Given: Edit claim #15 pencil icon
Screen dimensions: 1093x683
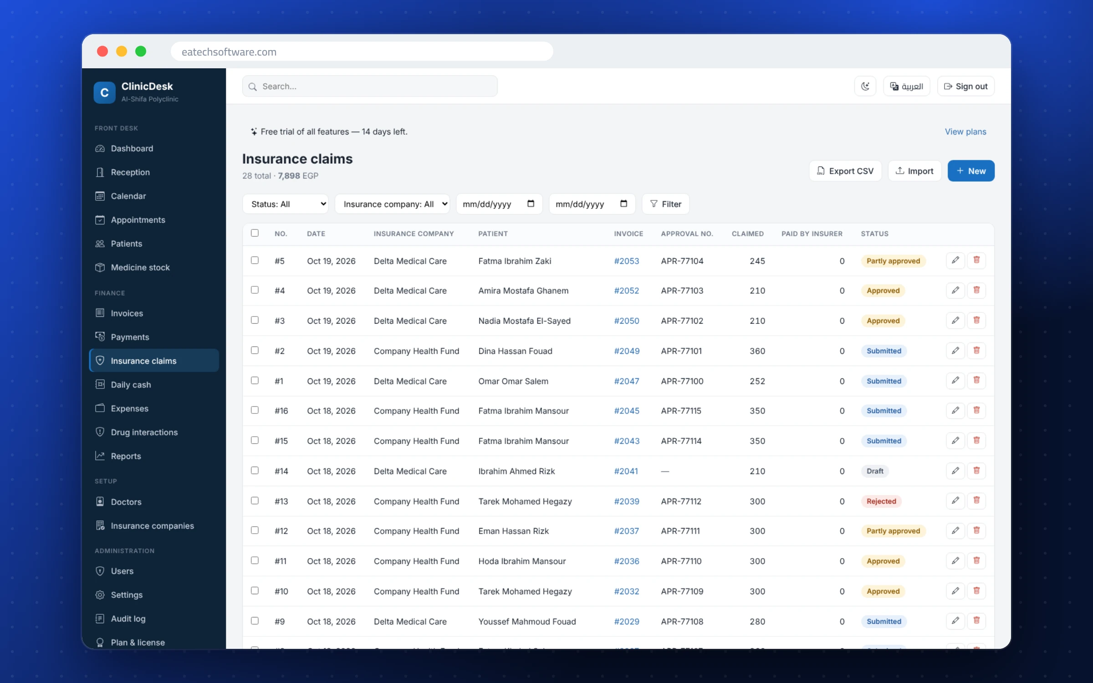Looking at the screenshot, I should tap(955, 440).
